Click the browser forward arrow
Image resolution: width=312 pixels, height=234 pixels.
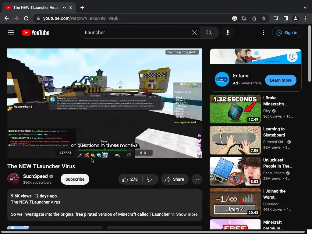click(x=16, y=18)
